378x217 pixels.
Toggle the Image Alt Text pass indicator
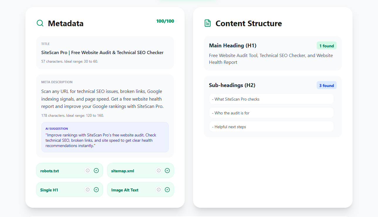167,189
